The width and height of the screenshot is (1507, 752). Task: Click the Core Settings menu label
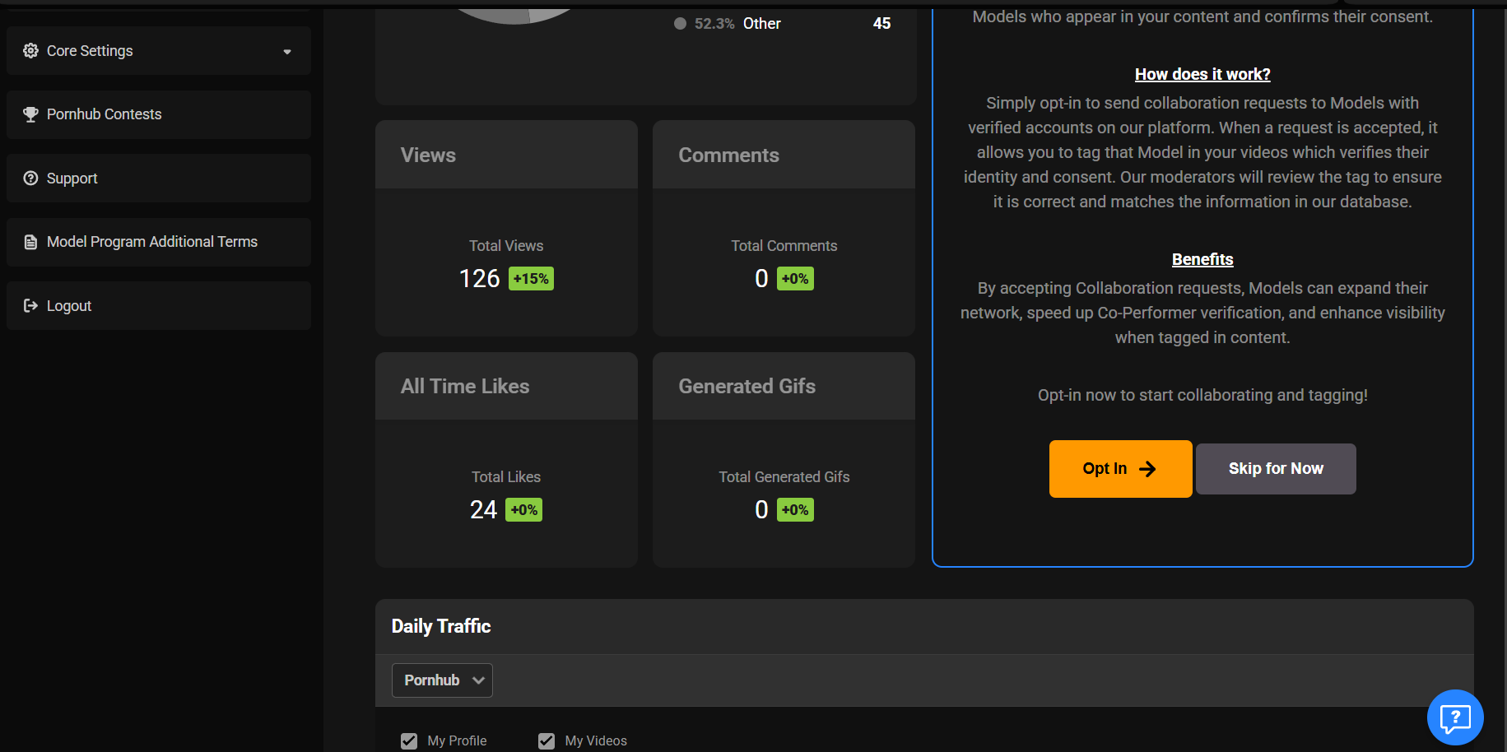coord(90,51)
